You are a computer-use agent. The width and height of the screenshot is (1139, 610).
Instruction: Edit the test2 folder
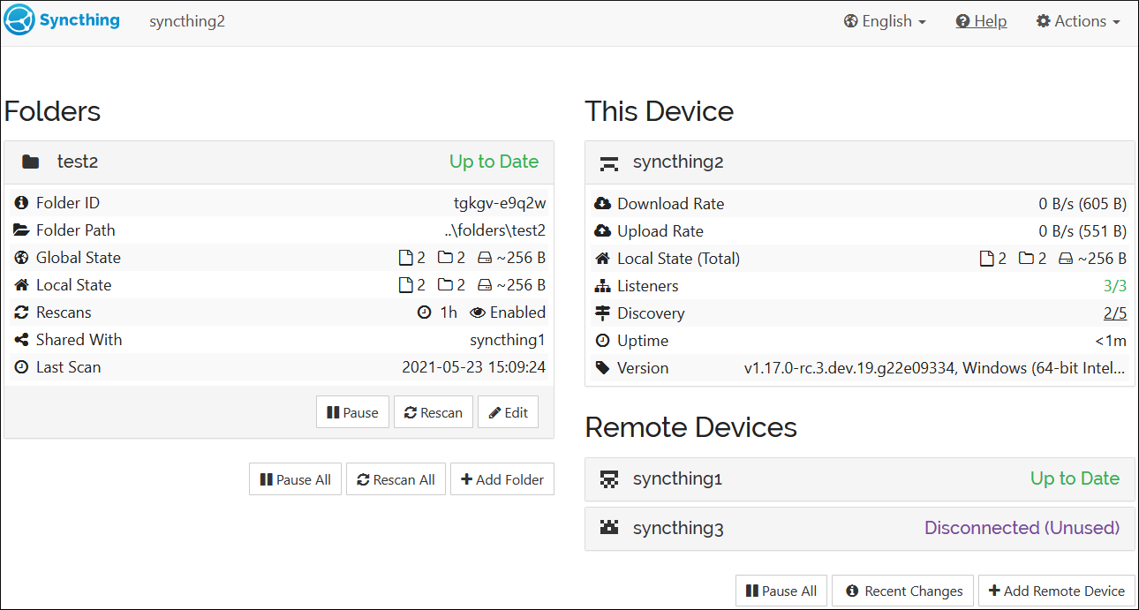coord(508,412)
